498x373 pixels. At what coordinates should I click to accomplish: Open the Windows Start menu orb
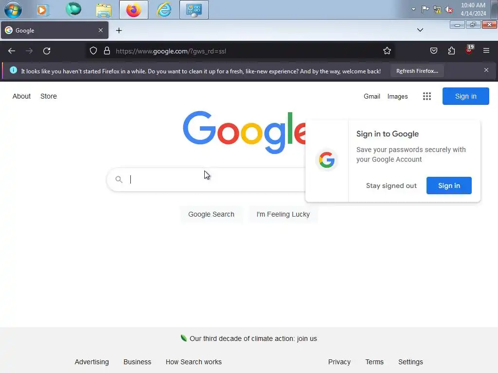pos(13,10)
